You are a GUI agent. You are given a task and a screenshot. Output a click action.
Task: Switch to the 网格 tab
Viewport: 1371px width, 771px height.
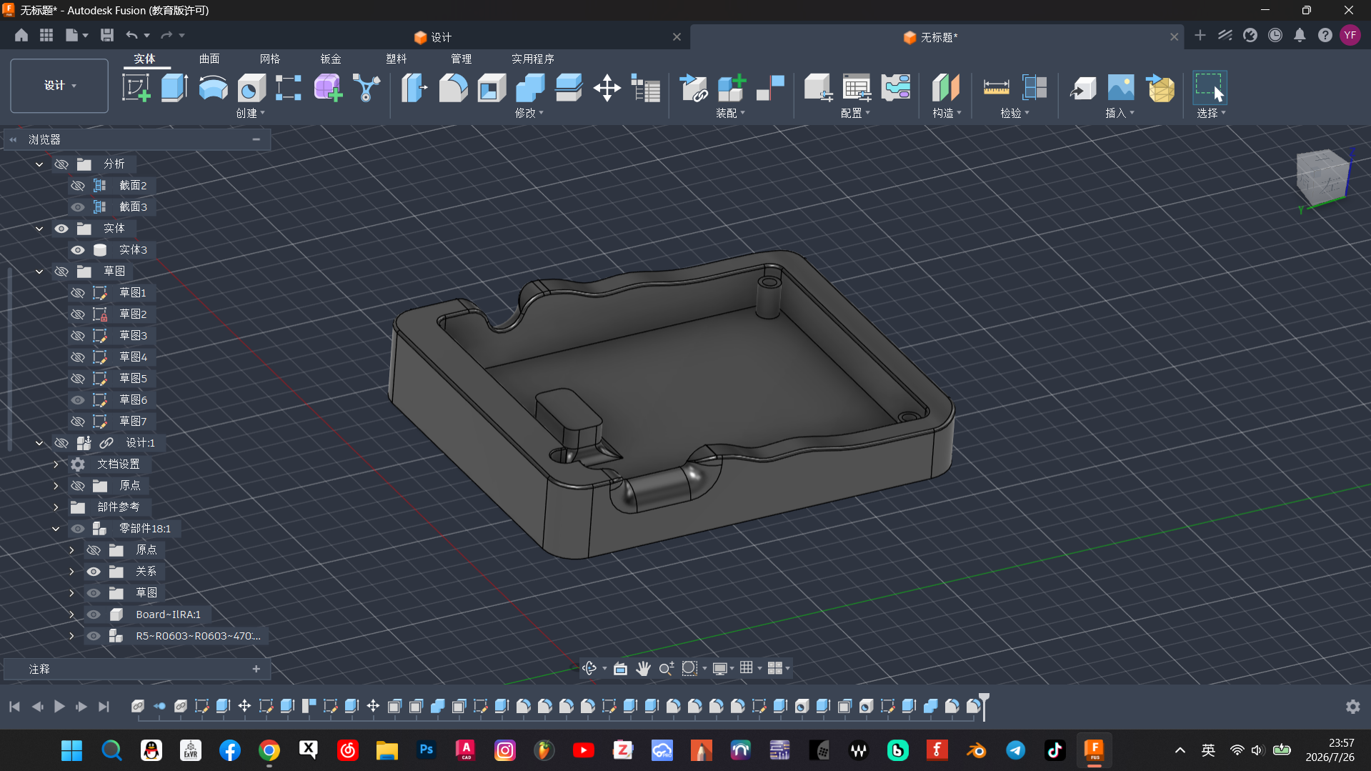click(x=270, y=59)
